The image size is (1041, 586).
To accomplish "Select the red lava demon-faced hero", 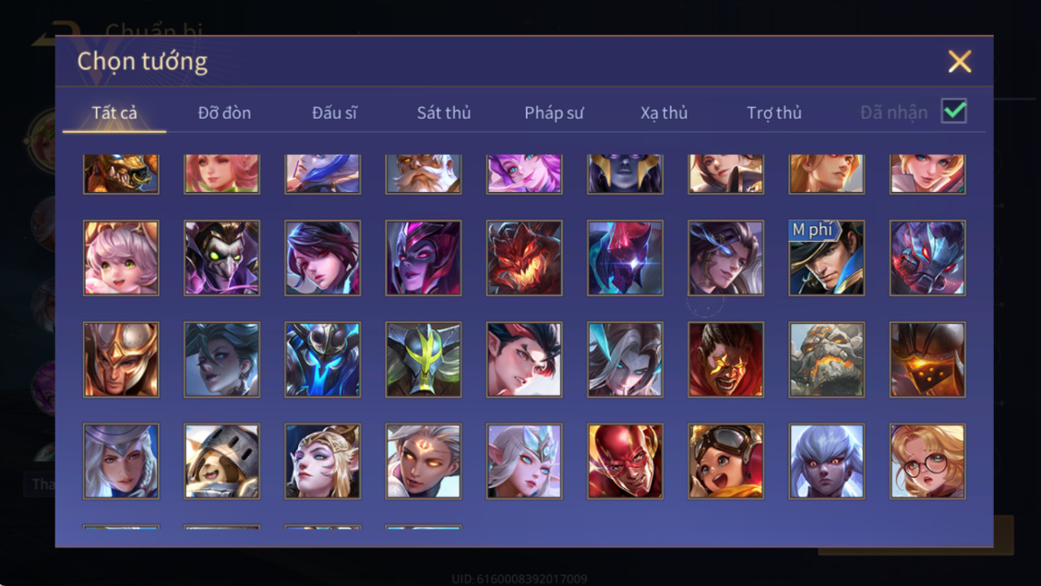I will (524, 258).
